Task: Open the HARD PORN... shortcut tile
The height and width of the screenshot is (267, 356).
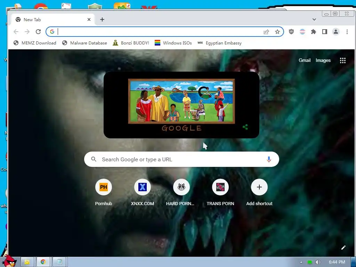Action: (181, 192)
